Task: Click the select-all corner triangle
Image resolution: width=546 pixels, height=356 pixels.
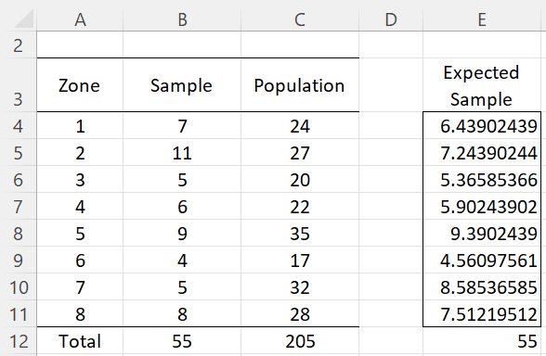Action: pyautogui.click(x=24, y=19)
